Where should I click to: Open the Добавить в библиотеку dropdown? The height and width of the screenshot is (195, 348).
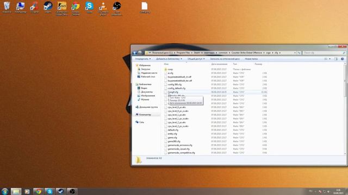pos(169,59)
